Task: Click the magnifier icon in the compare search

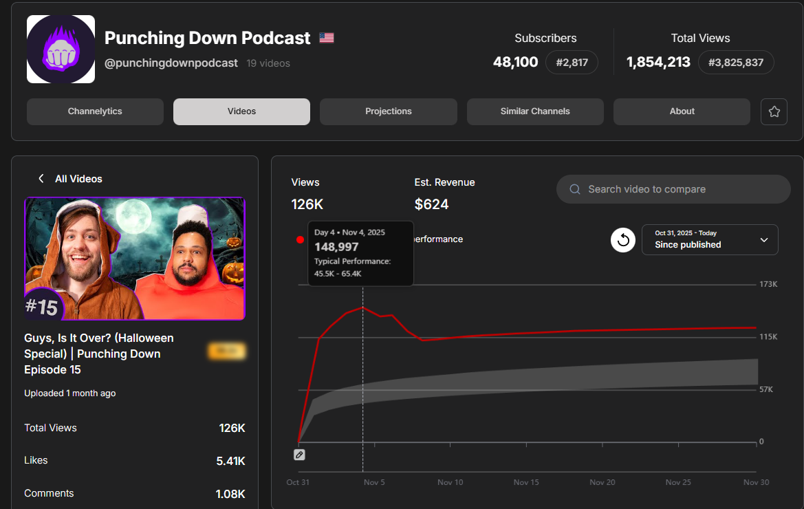Action: tap(575, 189)
